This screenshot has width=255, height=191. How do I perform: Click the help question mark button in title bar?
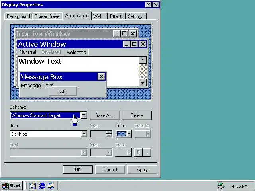pos(149,5)
